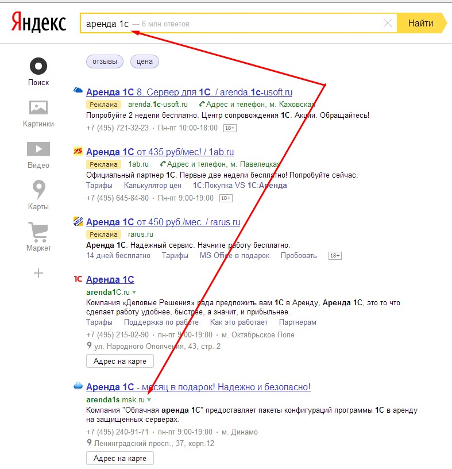Click the 18+ badge in rarus.ru ad

335,256
